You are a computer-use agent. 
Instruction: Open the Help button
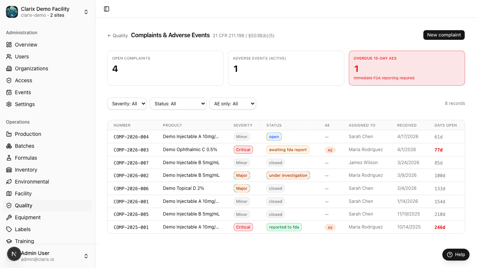pyautogui.click(x=456, y=255)
